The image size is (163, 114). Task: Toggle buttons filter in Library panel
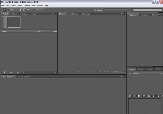(135, 96)
